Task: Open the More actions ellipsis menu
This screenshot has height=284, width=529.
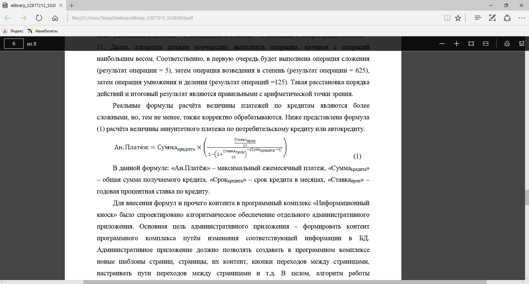Action: [x=522, y=18]
